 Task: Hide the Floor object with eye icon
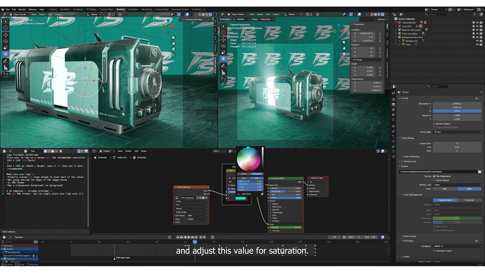[x=477, y=44]
